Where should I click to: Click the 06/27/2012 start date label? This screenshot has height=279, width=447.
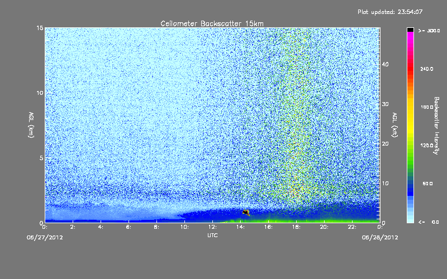pyautogui.click(x=45, y=238)
